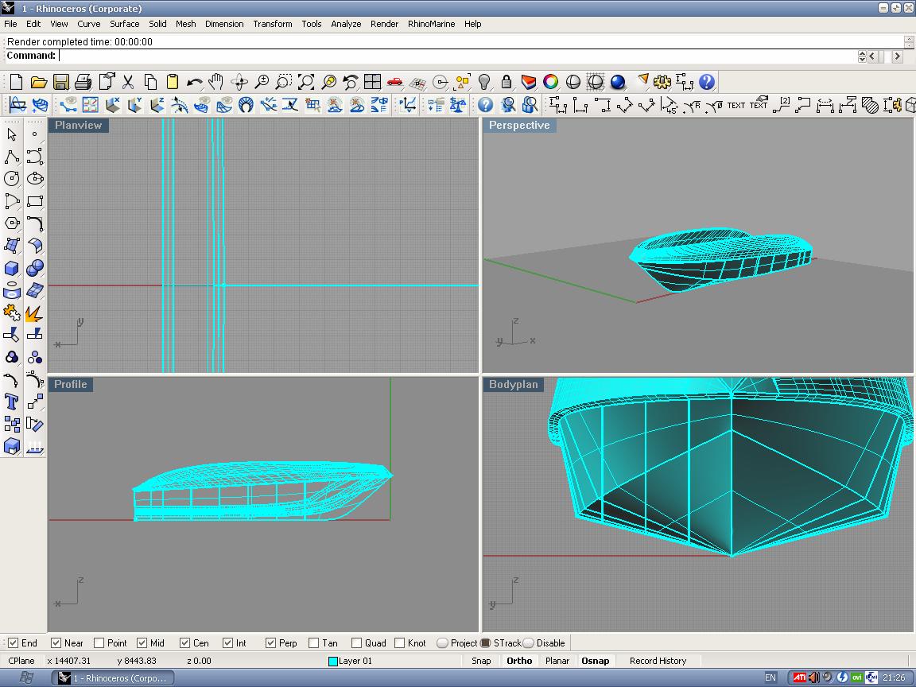Click the Layer 01 color swatch
The height and width of the screenshot is (687, 916).
333,662
